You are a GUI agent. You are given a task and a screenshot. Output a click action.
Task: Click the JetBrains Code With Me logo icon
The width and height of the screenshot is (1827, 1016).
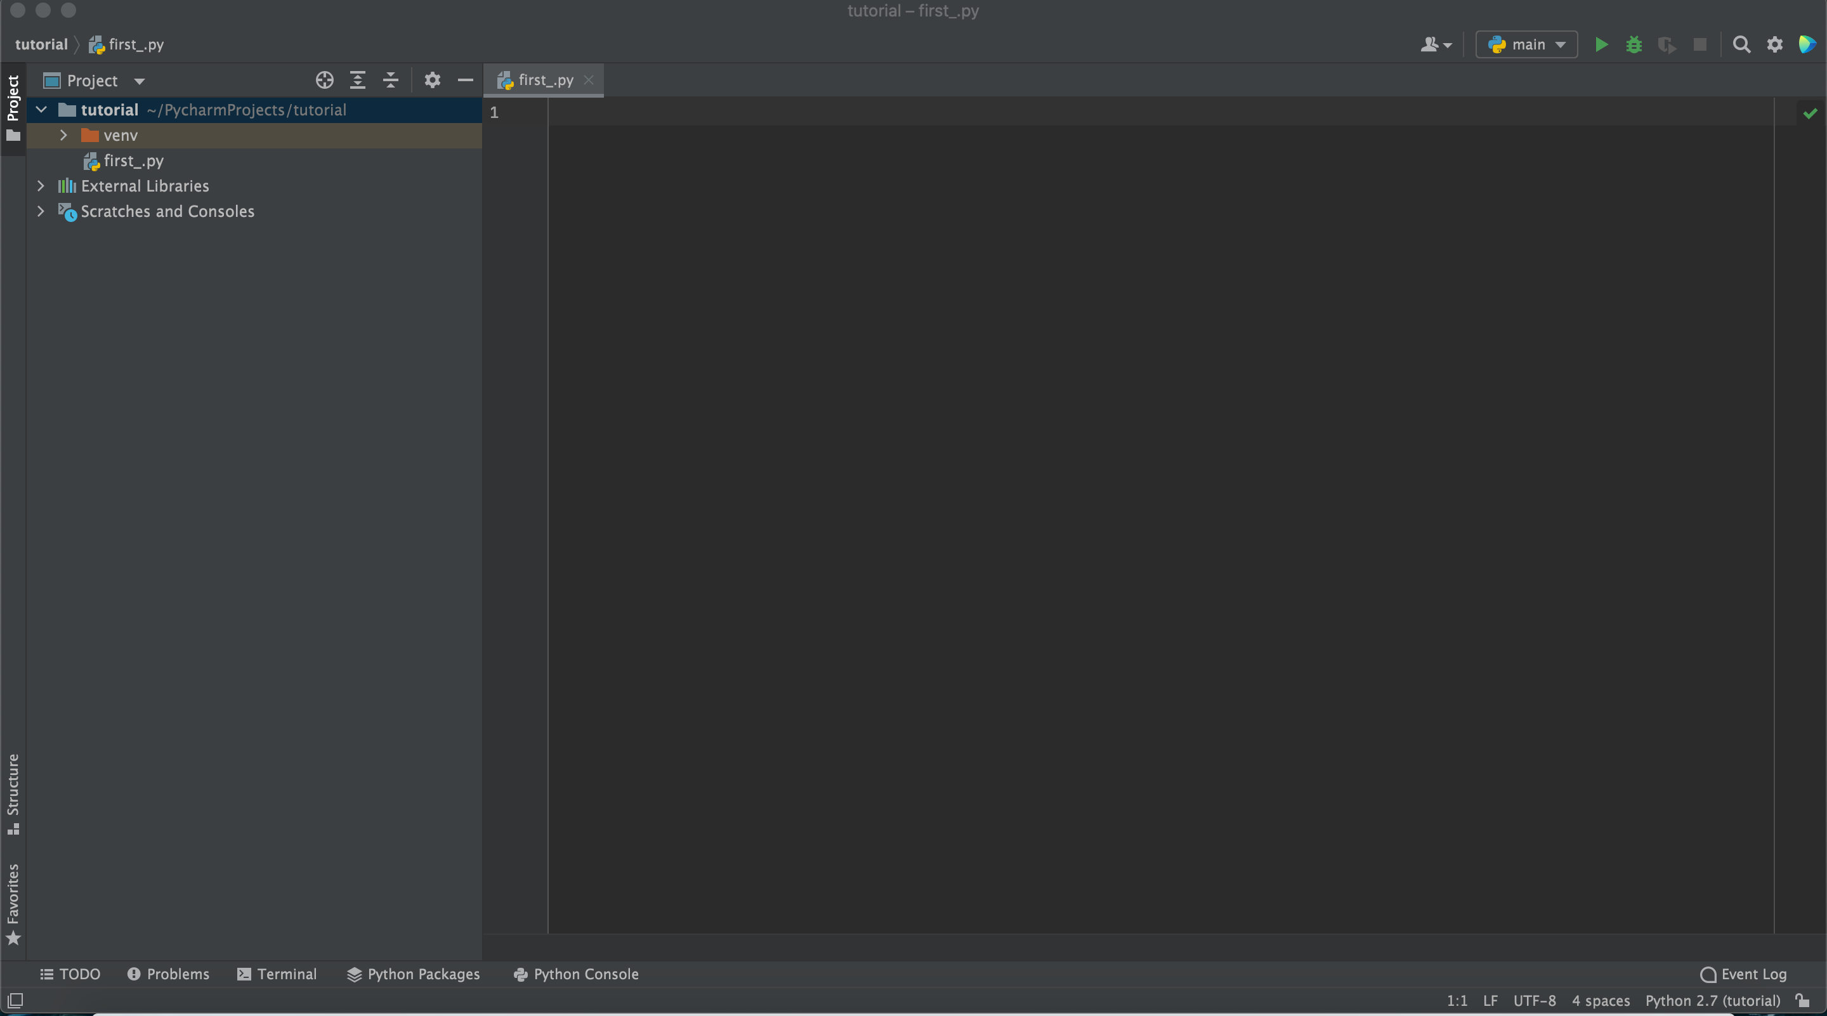[1807, 44]
